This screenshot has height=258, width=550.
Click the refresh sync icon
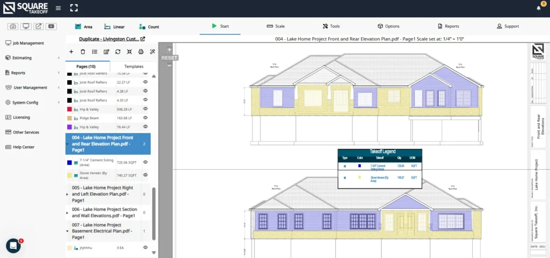coord(118,52)
